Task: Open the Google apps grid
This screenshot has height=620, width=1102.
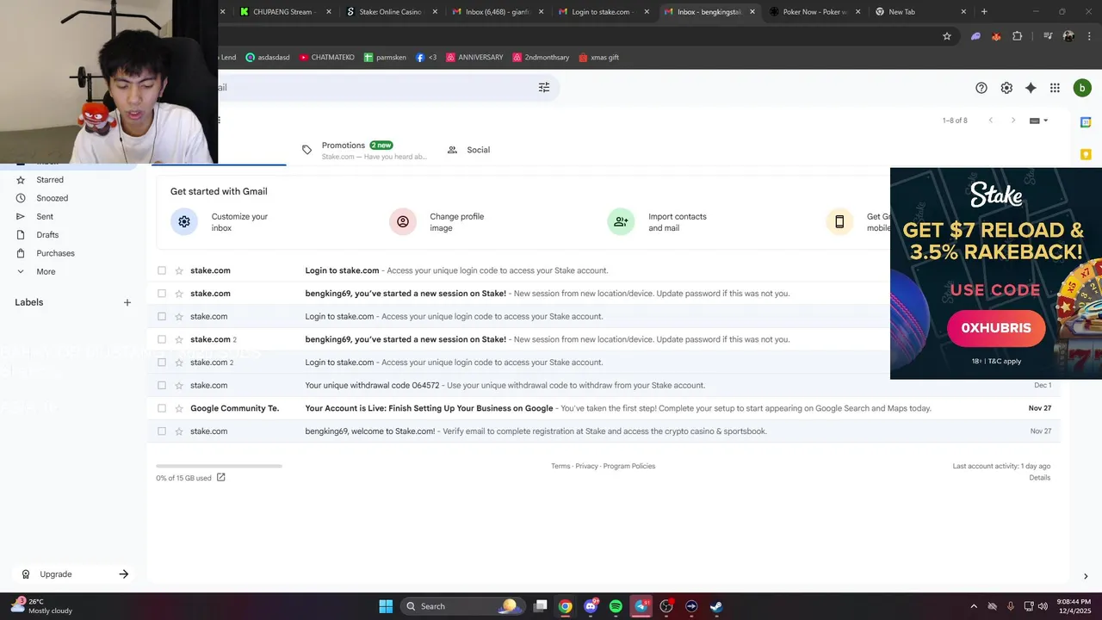Action: 1055,88
